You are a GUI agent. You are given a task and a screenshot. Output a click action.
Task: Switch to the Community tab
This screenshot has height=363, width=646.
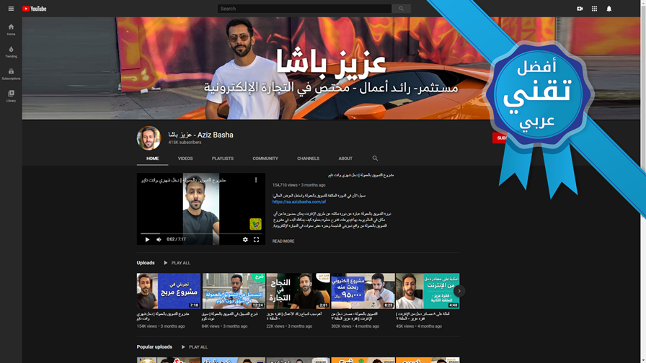(x=265, y=158)
